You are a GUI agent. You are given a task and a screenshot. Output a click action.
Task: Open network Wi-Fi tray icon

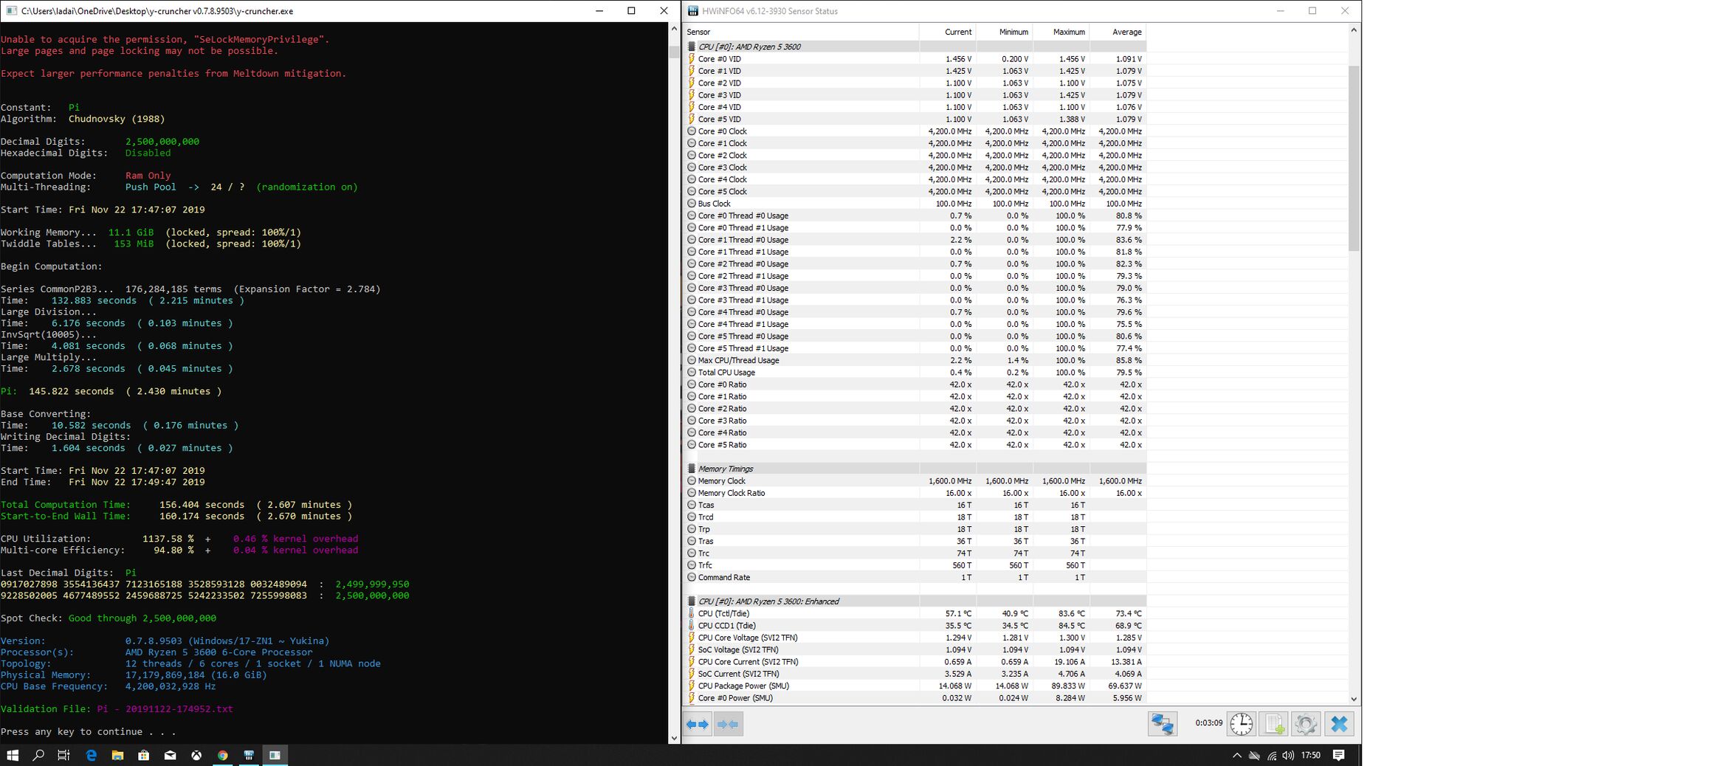pyautogui.click(x=1271, y=755)
